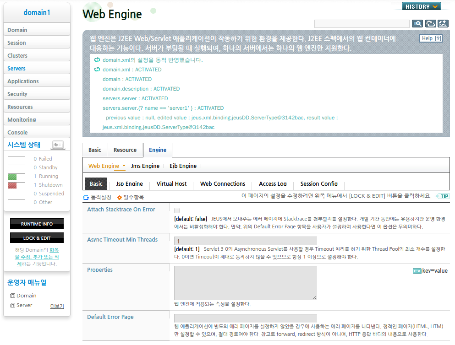Click the green Running status bar
455x345 pixels.
point(12,177)
